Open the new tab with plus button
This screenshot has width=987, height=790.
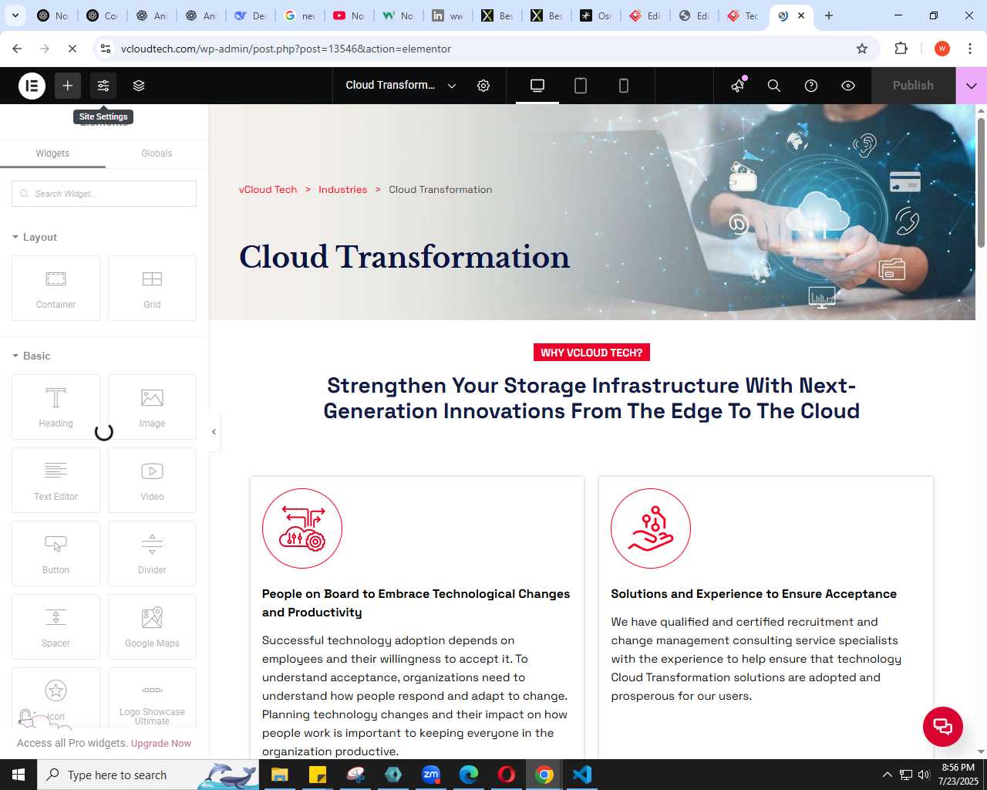coord(829,15)
